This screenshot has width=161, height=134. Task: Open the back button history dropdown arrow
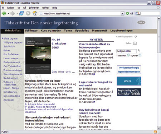click(x=8, y=14)
